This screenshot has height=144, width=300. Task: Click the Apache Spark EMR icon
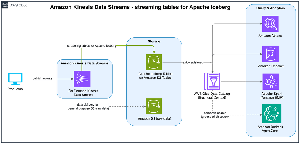click(271, 82)
